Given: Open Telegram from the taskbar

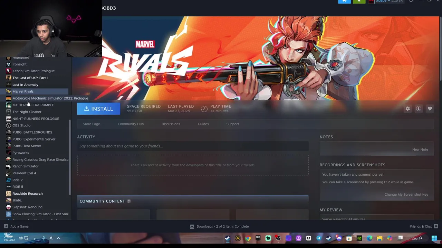Looking at the screenshot, I should click(x=318, y=238).
